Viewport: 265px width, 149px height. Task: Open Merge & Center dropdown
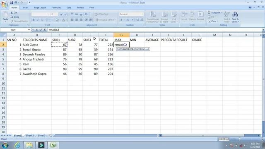116,20
